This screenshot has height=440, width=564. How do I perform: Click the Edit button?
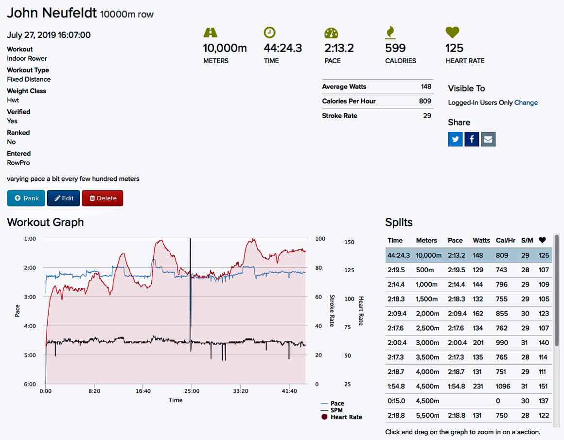click(63, 198)
